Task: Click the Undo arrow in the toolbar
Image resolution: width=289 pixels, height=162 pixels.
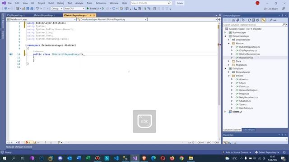Action: pos(37,9)
